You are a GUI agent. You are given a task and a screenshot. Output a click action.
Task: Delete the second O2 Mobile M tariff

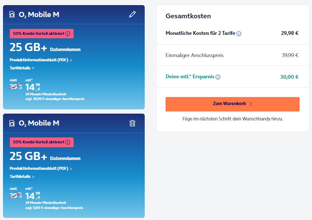coord(132,123)
